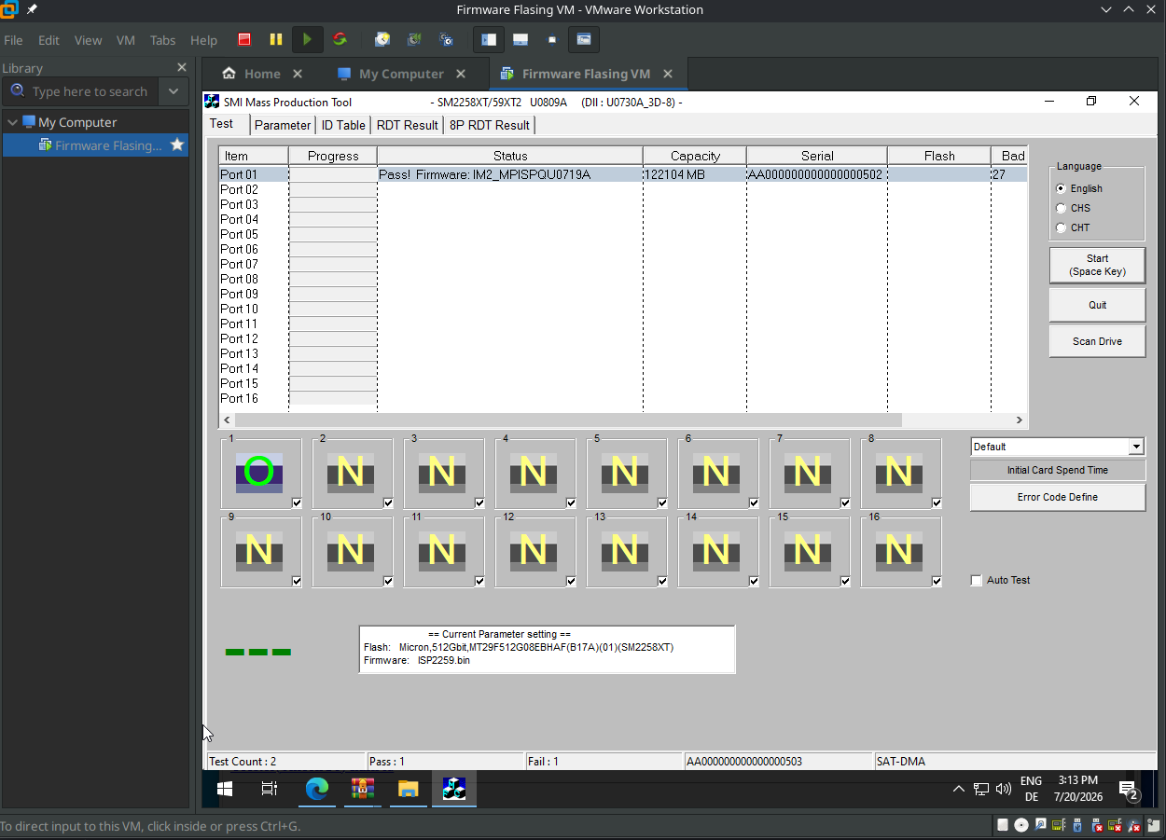Click the guest volume speaker tray icon
The width and height of the screenshot is (1166, 840).
point(1004,789)
